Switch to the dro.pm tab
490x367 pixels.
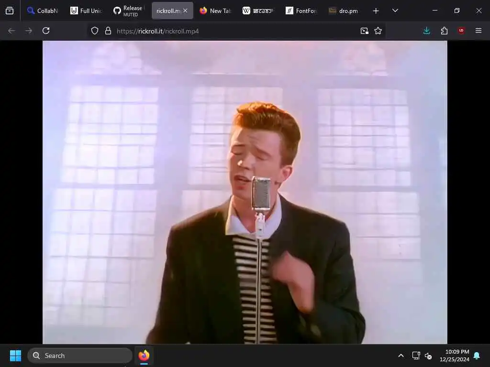click(x=344, y=11)
